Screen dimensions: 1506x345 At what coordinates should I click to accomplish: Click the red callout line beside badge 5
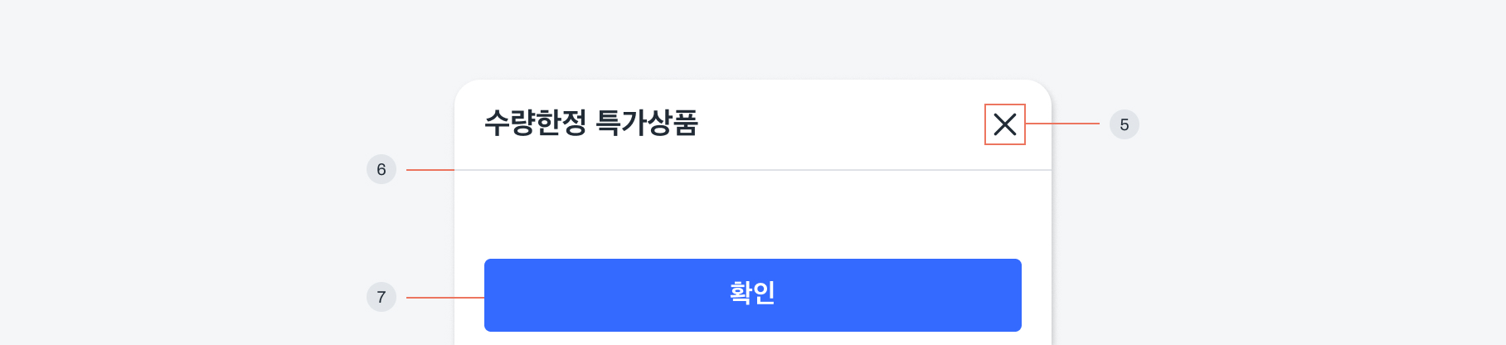[1062, 124]
